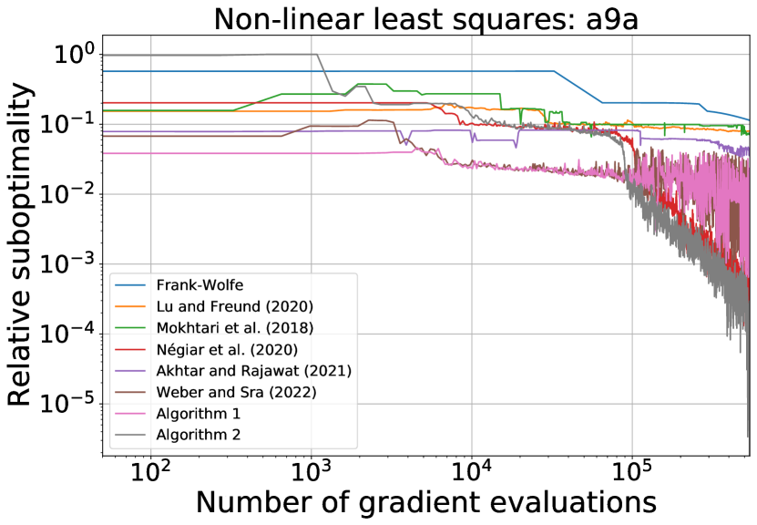757x525 pixels.
Task: Click the x-axis tick label 10^3
Action: [x=312, y=471]
